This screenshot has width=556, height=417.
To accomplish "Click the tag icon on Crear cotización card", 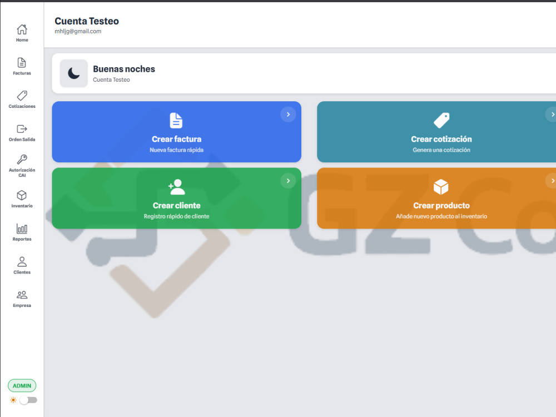I will coord(441,121).
